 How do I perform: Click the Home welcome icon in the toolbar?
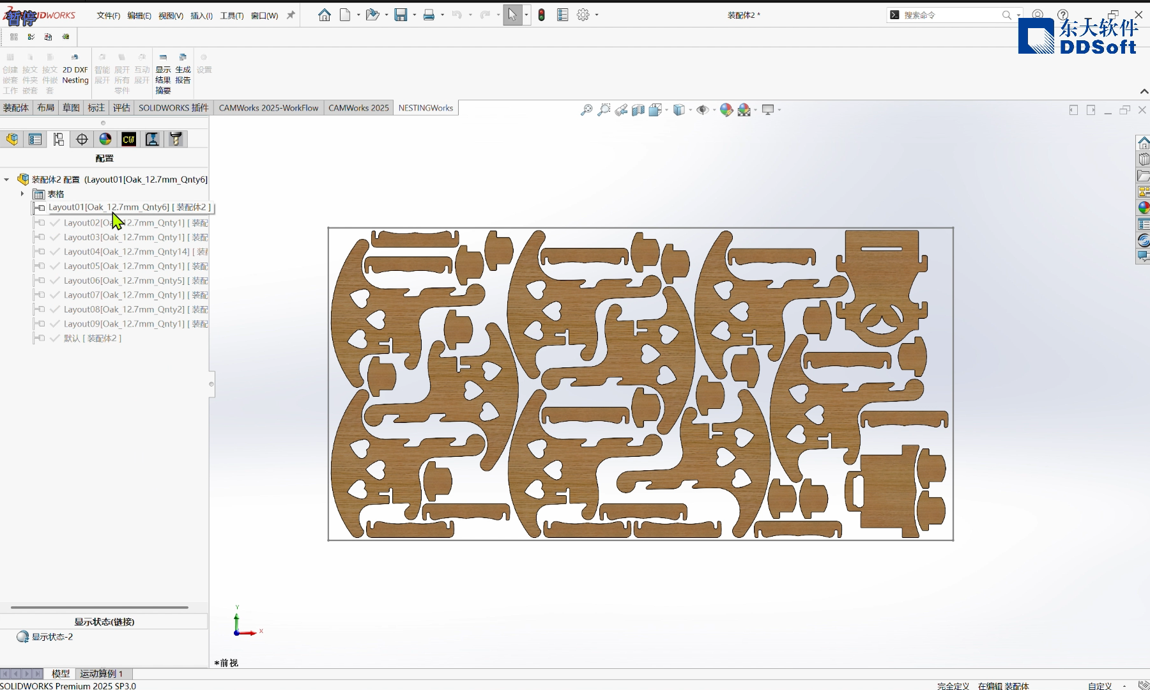325,15
